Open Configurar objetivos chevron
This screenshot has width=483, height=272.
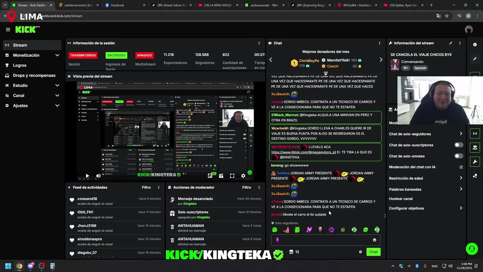461,208
